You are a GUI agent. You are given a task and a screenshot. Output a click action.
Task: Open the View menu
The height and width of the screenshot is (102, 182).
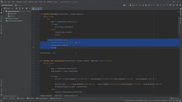(x=13, y=2)
